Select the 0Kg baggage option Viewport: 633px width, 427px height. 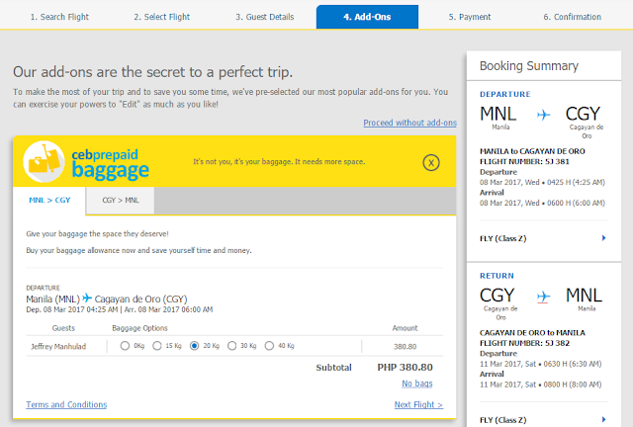125,346
